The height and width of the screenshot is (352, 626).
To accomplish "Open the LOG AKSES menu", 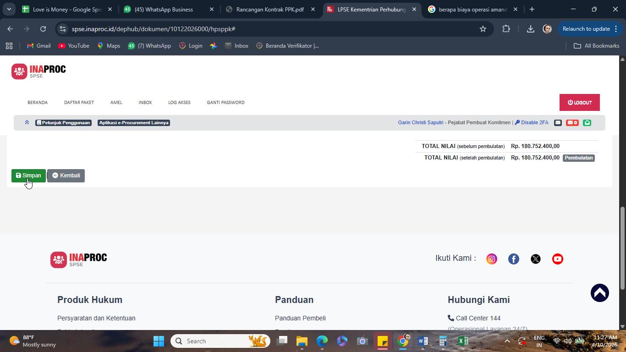I will pyautogui.click(x=179, y=103).
